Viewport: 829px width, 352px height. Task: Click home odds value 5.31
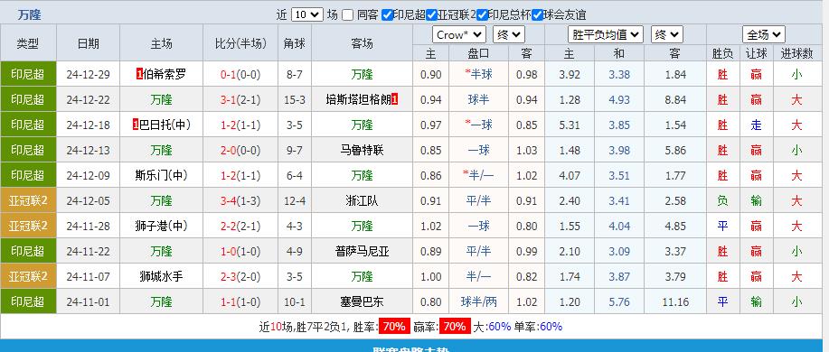click(570, 125)
